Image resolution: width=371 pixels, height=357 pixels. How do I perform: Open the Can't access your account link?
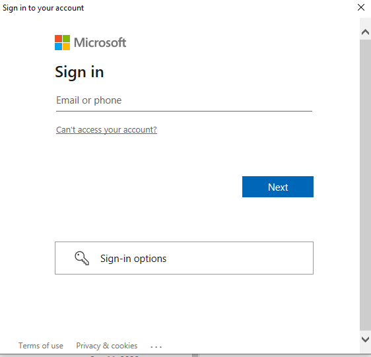(x=106, y=129)
